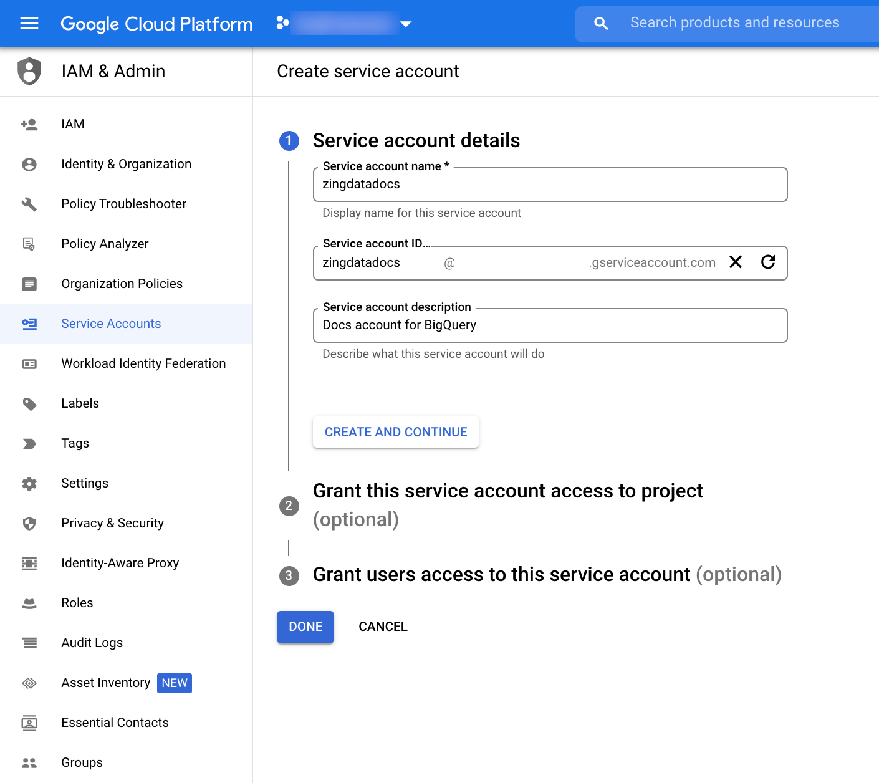Screen dimensions: 879x783
Task: Open Settings in sidebar
Action: [x=126, y=484]
